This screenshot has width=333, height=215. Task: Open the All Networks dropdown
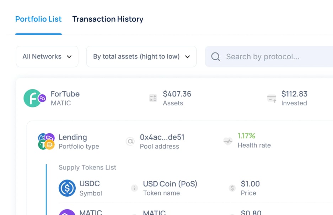47,56
